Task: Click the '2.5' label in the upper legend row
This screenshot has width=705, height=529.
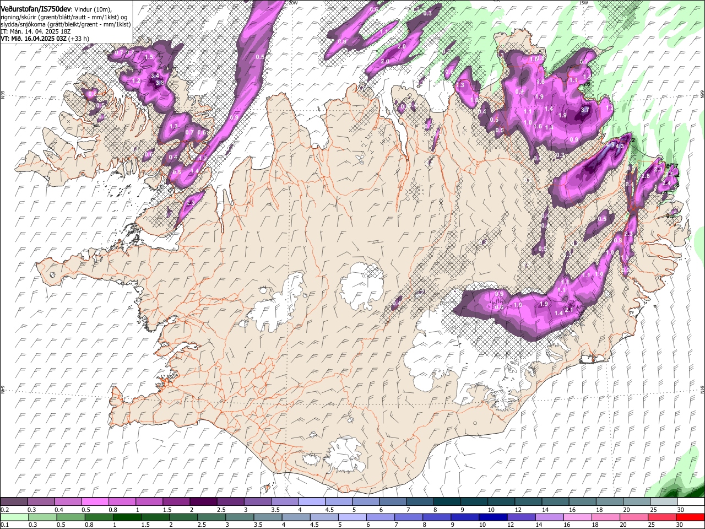Action: [221, 510]
